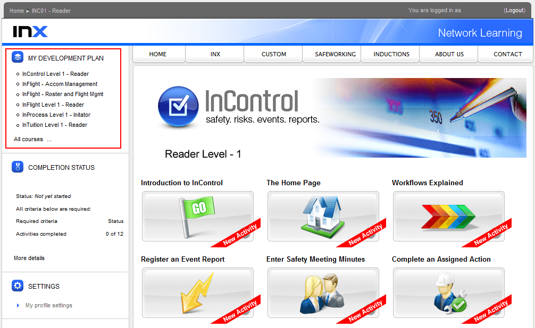Viewport: 535px width, 328px height.
Task: Click the InControl banner image
Action: click(x=341, y=118)
